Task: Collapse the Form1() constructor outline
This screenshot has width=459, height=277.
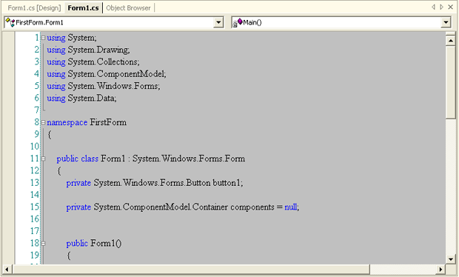Action: (43, 243)
